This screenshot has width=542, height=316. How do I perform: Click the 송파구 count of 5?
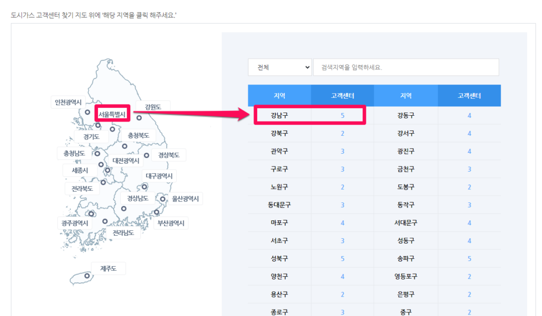[469, 258]
